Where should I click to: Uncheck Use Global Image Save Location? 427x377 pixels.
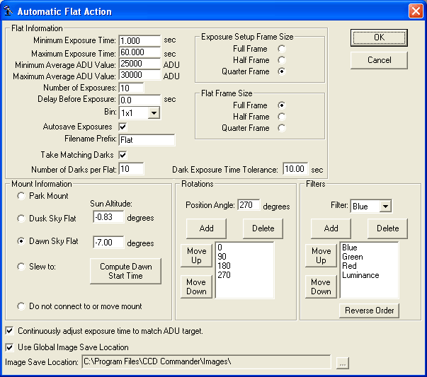coord(9,347)
